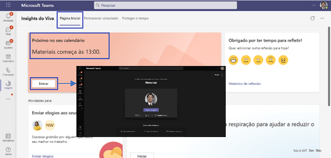Open Calendário in the sidebar

pyautogui.click(x=9, y=58)
